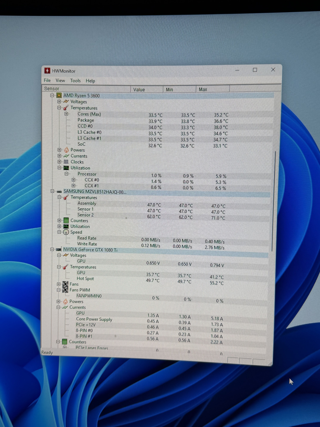The image size is (320, 427).
Task: Collapse the CPU Temperatures node
Action: [59, 108]
